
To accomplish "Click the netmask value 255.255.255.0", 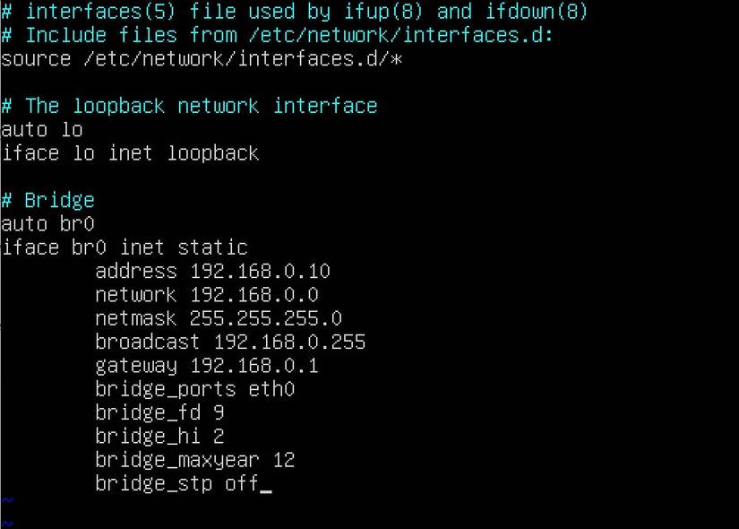I will 265,318.
